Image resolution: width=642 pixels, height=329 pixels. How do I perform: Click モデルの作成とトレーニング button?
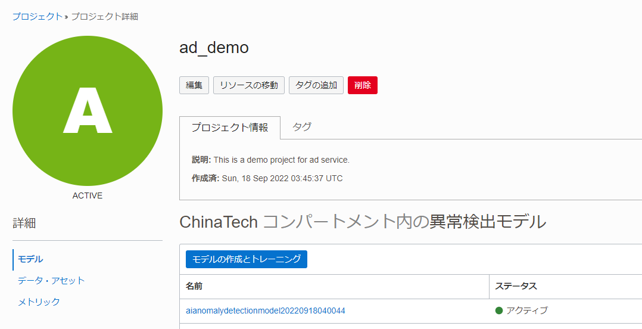247,259
